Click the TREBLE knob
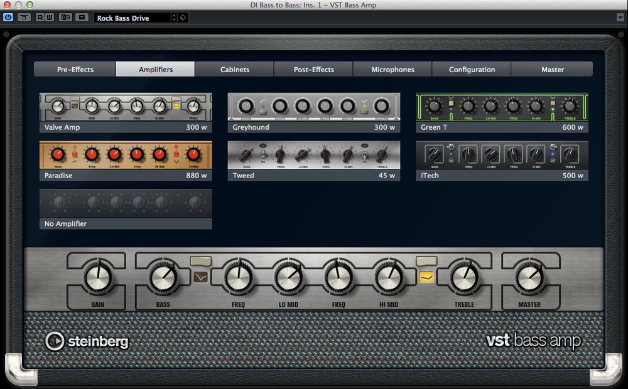This screenshot has width=628, height=389. [464, 277]
